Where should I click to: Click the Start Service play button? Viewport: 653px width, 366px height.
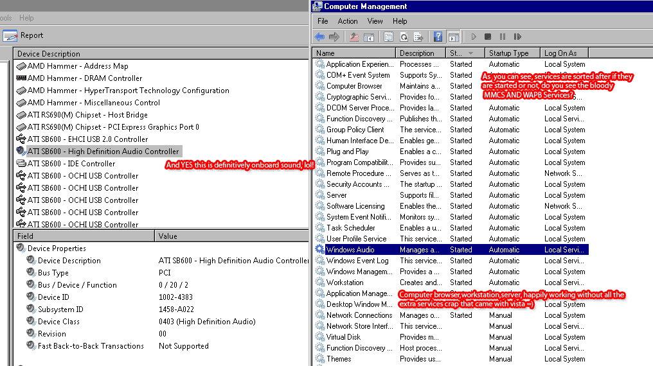(x=474, y=37)
